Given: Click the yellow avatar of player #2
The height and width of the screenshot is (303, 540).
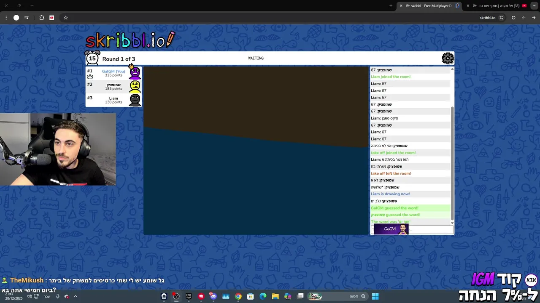Looking at the screenshot, I should [135, 86].
